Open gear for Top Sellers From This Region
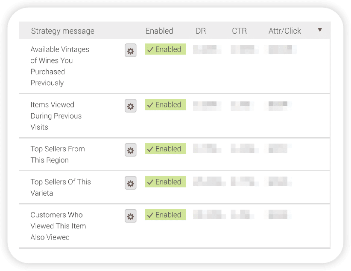This screenshot has width=351, height=271. tap(131, 150)
